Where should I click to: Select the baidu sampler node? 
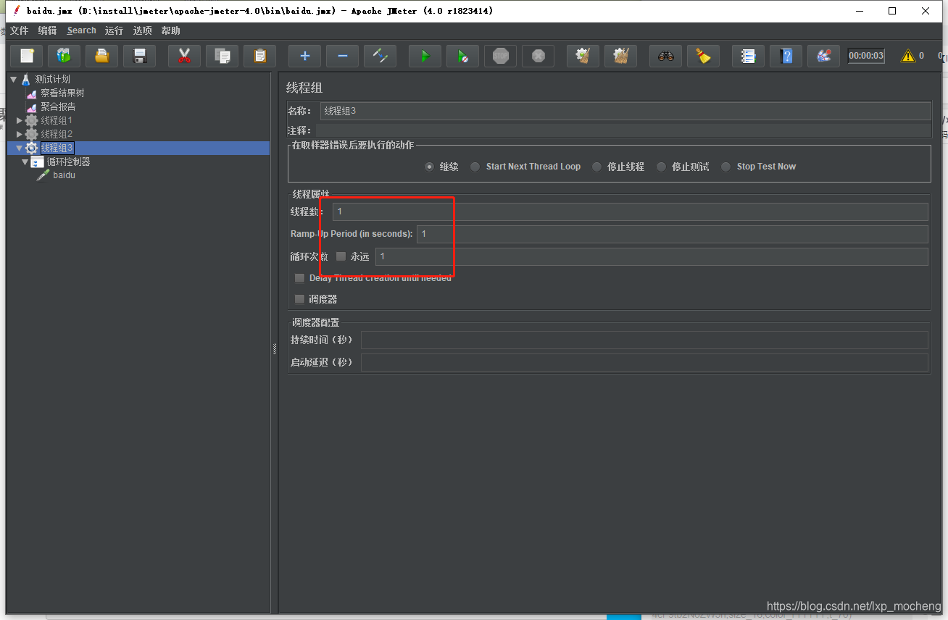click(x=64, y=175)
